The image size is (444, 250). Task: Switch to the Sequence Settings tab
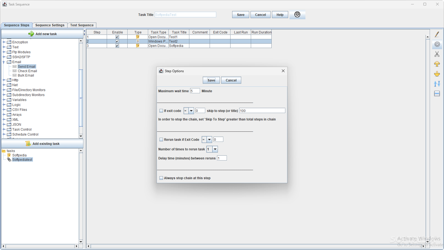point(50,25)
